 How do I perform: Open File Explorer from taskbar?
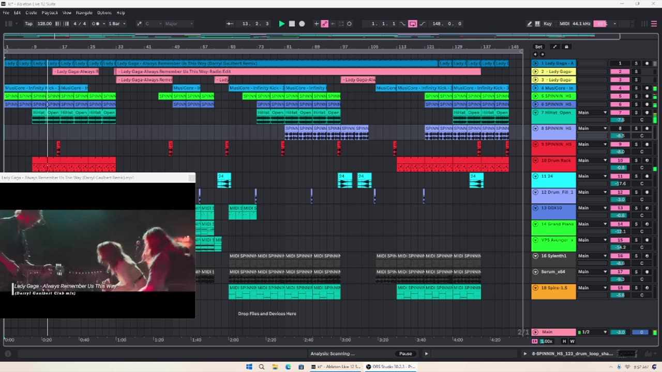pyautogui.click(x=275, y=367)
